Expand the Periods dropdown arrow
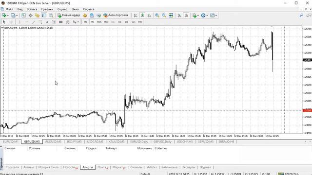This screenshot has width=312, height=175. [x=207, y=15]
